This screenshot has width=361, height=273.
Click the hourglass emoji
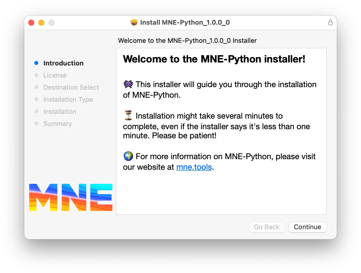pyautogui.click(x=128, y=115)
